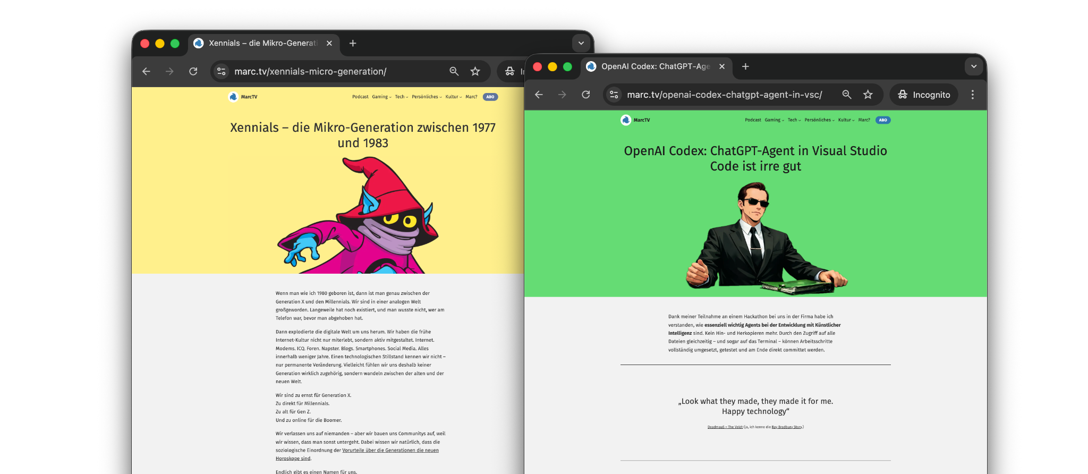
Task: Open Podcast on the Xennials page
Action: [x=360, y=97]
